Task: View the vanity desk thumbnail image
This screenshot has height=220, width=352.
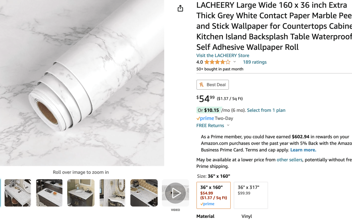Action: point(18,193)
